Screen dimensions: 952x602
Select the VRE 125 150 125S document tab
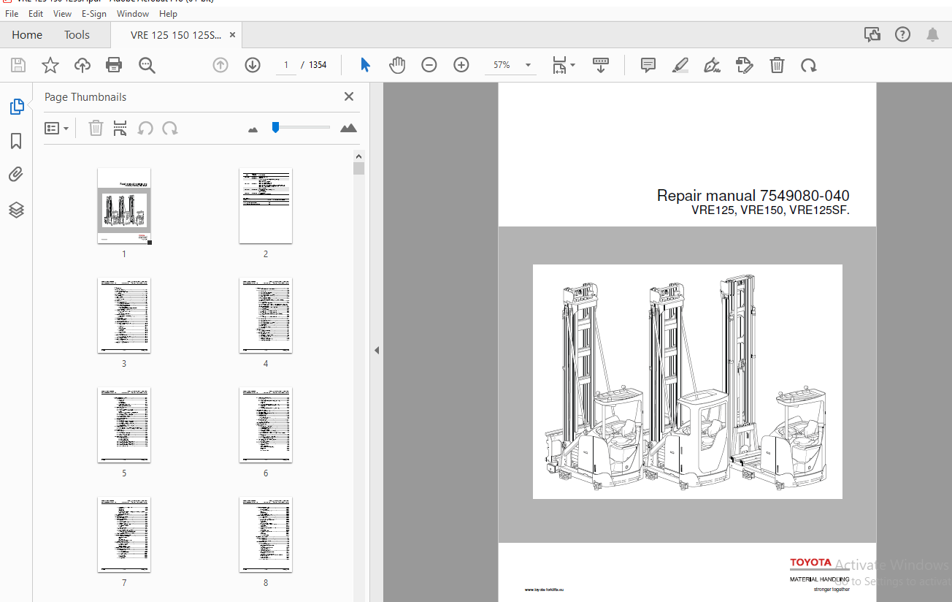175,35
